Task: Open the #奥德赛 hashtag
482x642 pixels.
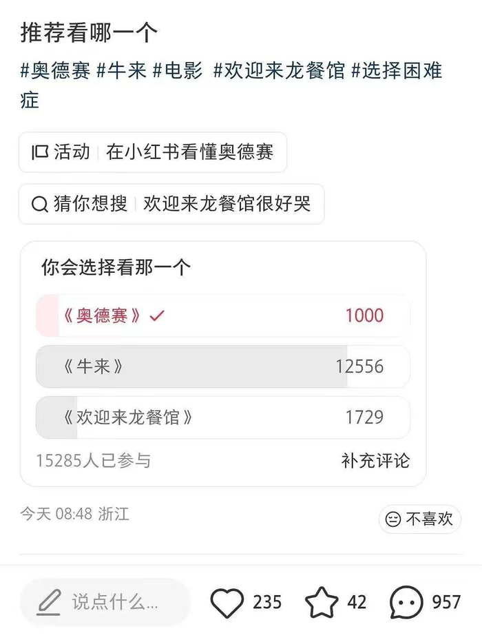Action: [x=56, y=70]
